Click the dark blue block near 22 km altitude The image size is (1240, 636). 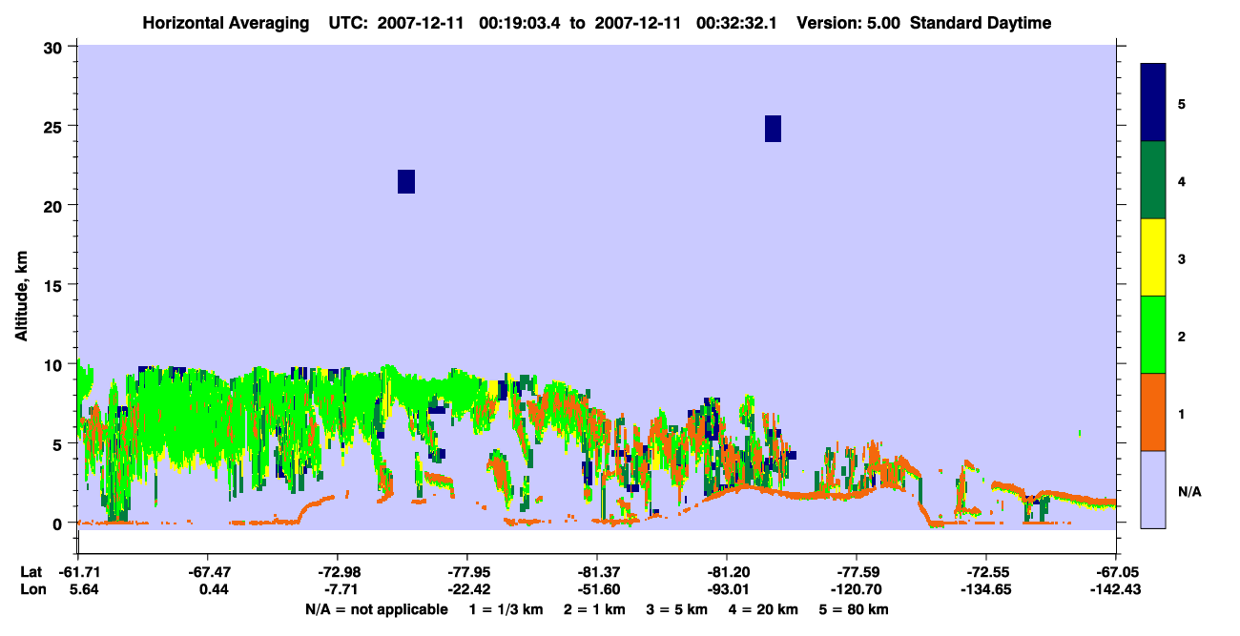[x=406, y=181]
